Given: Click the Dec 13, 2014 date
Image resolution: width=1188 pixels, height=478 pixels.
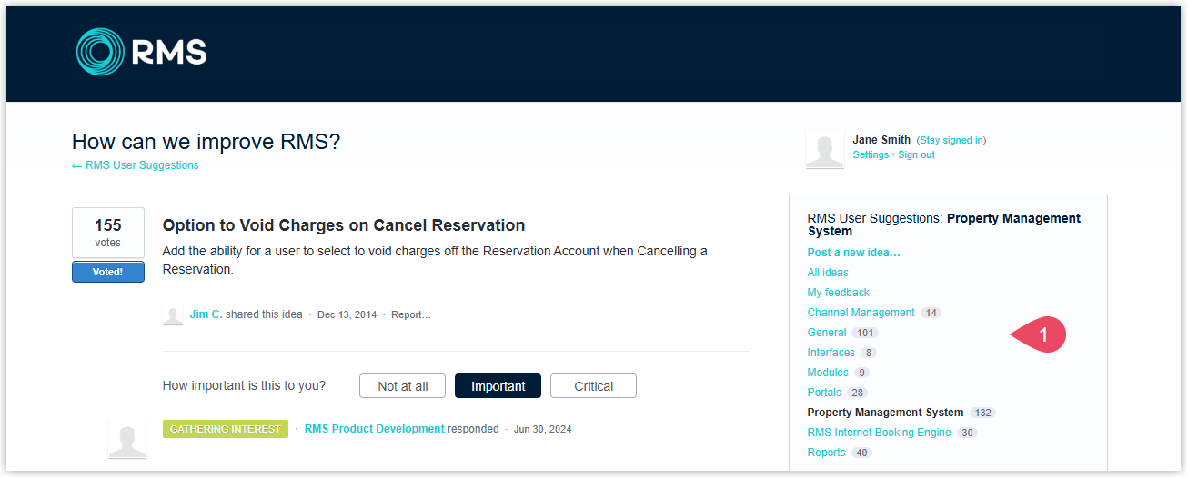Looking at the screenshot, I should point(347,314).
